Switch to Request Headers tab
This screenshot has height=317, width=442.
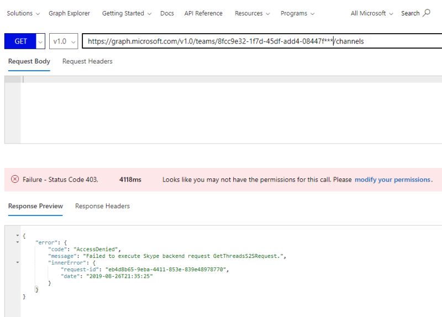point(87,61)
